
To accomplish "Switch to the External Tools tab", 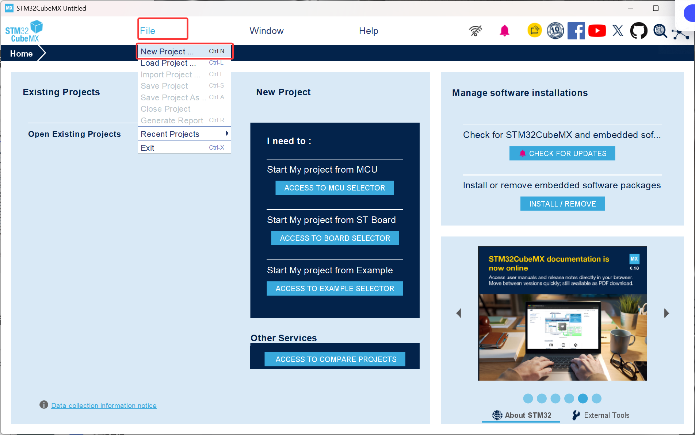I will click(x=601, y=415).
